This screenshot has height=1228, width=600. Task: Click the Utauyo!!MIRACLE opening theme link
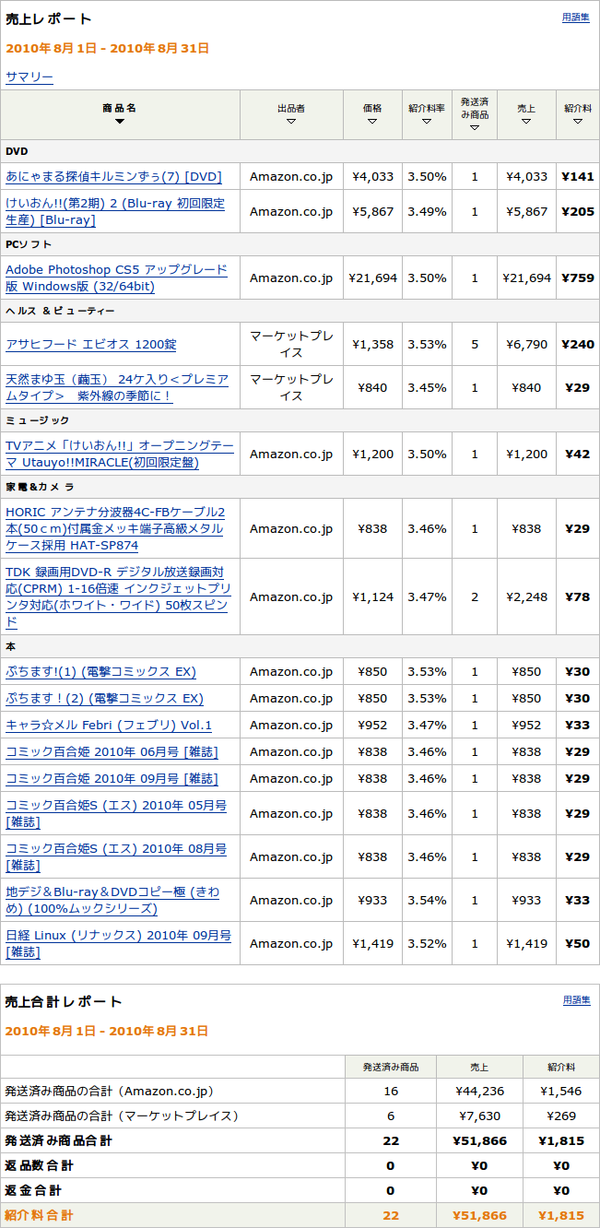click(120, 455)
